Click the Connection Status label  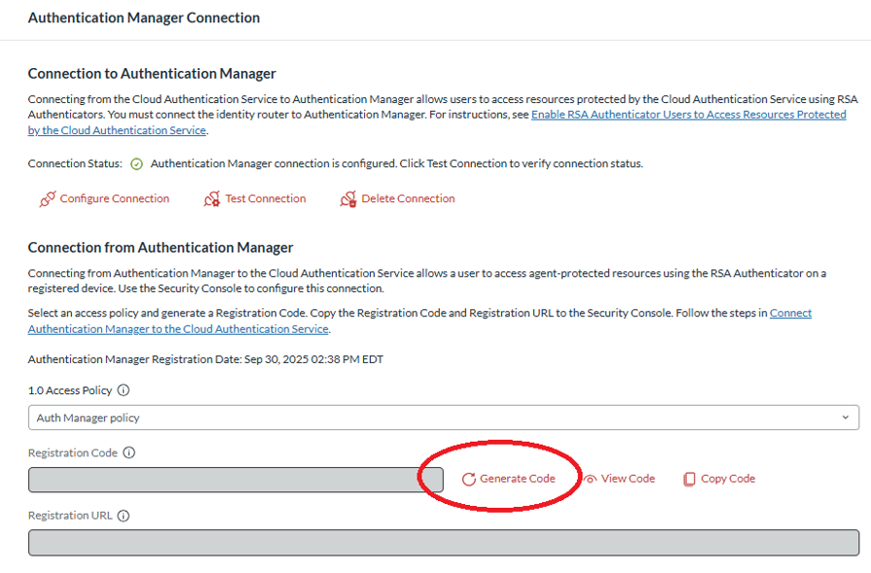75,163
